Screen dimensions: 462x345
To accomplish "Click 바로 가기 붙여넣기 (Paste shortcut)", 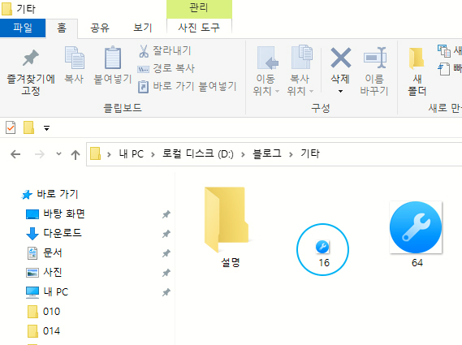I will point(187,86).
